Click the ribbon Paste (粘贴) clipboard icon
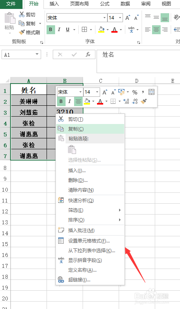This screenshot has width=180, height=309. (x=10, y=18)
